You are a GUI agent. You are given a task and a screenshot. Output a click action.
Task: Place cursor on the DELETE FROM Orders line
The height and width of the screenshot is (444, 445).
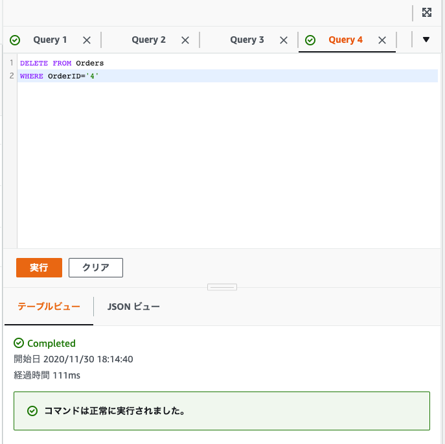(x=62, y=64)
